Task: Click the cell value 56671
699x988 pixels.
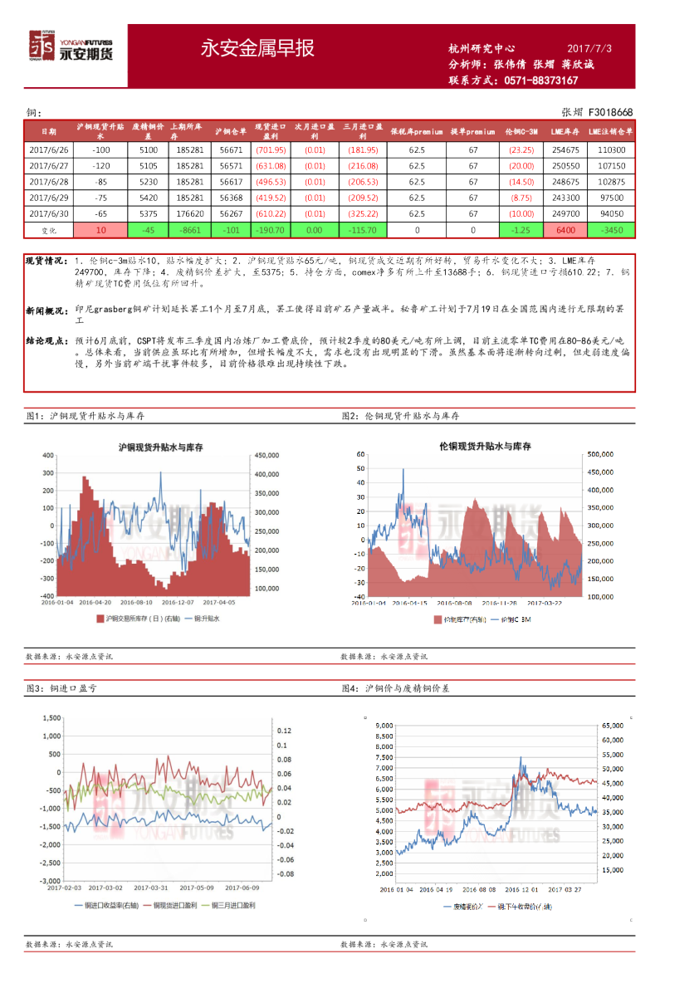Action: tap(232, 150)
